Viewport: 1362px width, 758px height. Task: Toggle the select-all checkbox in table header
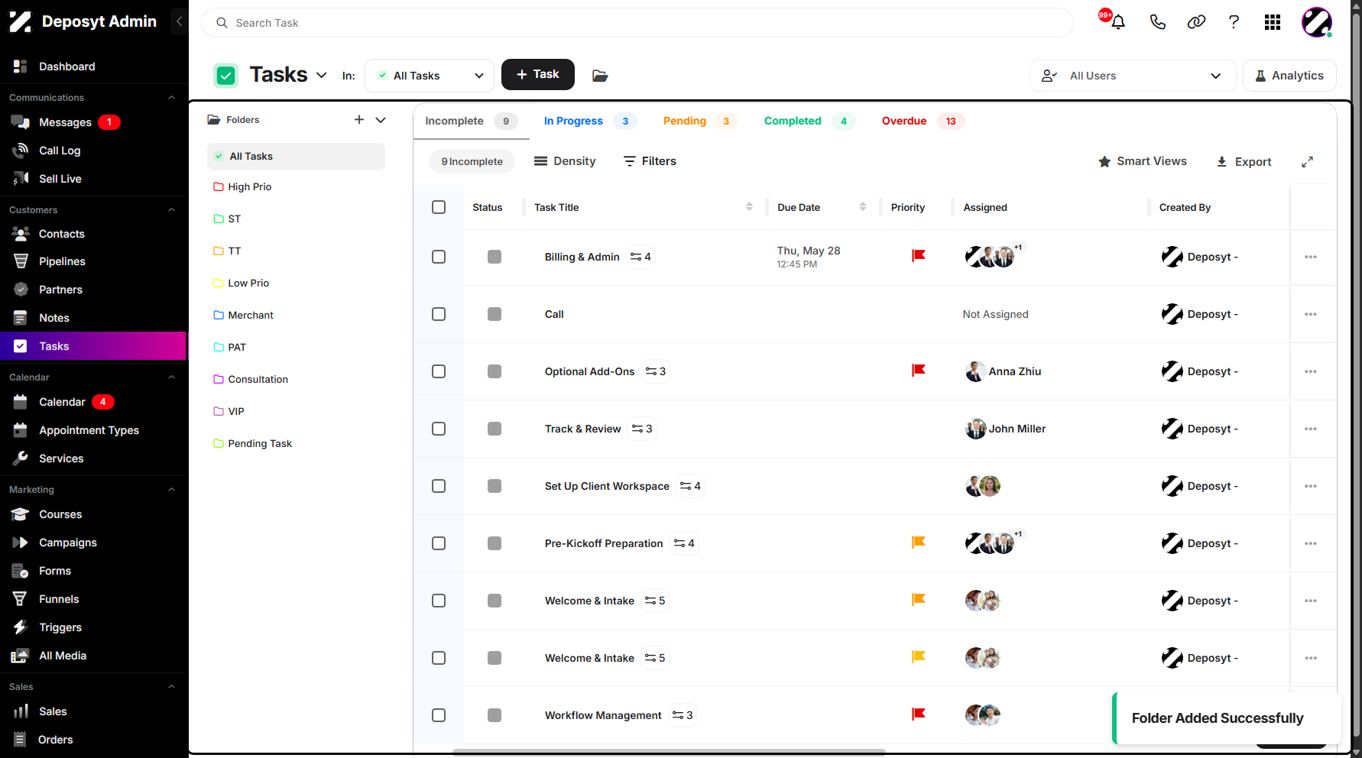coord(439,207)
